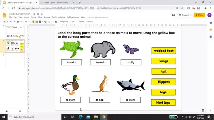Open the Google Slides home logo

4,15
